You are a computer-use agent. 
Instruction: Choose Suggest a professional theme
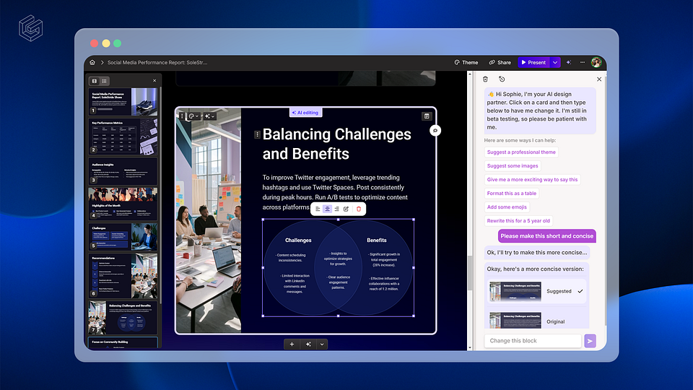tap(521, 152)
